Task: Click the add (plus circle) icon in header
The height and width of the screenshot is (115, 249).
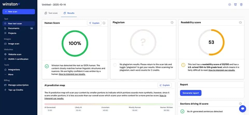Action: [230, 5]
